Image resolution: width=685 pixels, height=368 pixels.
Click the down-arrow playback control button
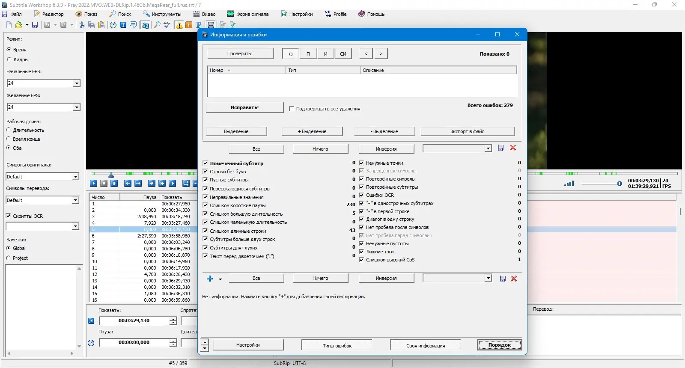pos(114,183)
